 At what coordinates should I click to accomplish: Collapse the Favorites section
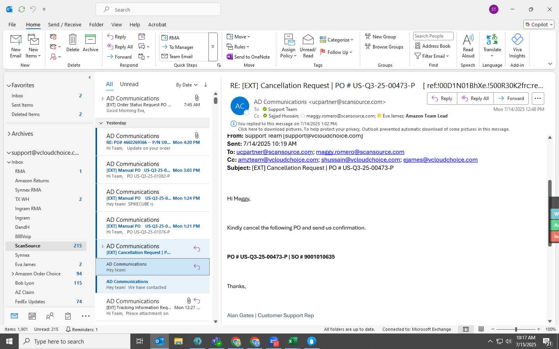coord(9,85)
